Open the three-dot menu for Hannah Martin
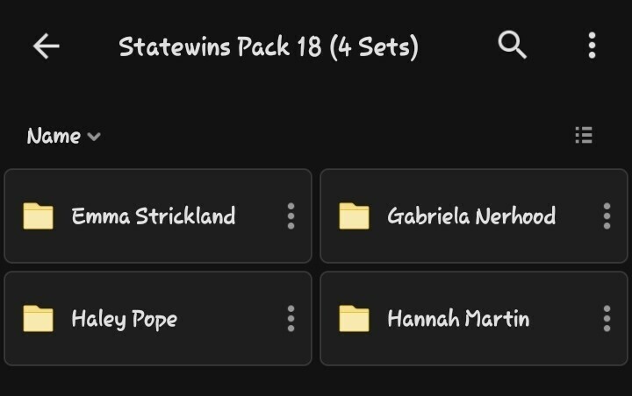 pyautogui.click(x=607, y=319)
